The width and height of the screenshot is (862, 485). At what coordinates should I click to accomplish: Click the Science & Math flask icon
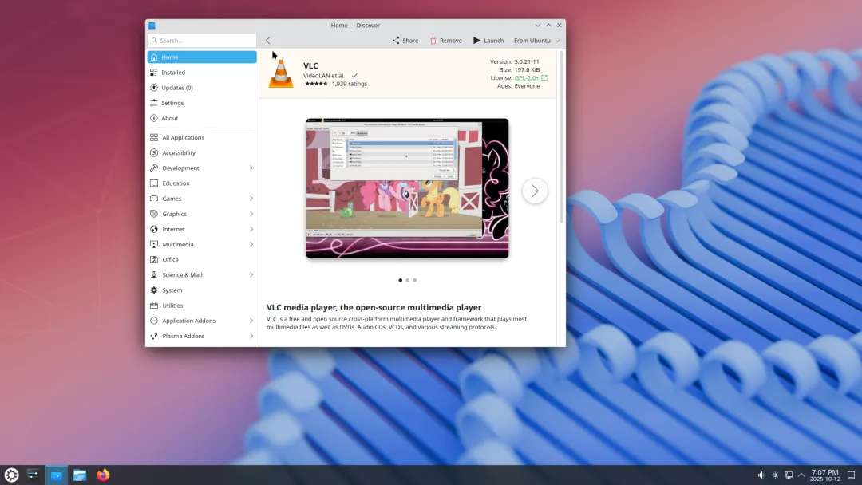tap(154, 274)
